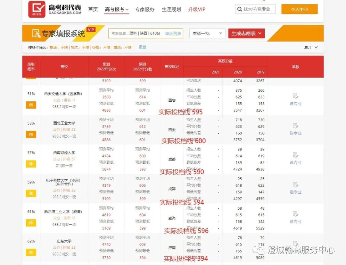Click the university name 西南财经大学
346x265 pixels.
(x=64, y=152)
